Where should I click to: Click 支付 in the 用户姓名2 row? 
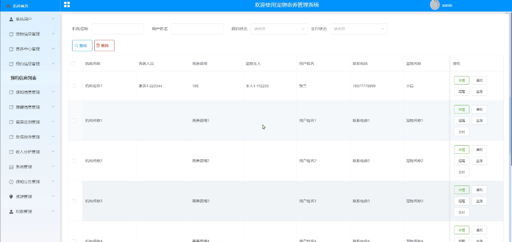click(x=461, y=172)
